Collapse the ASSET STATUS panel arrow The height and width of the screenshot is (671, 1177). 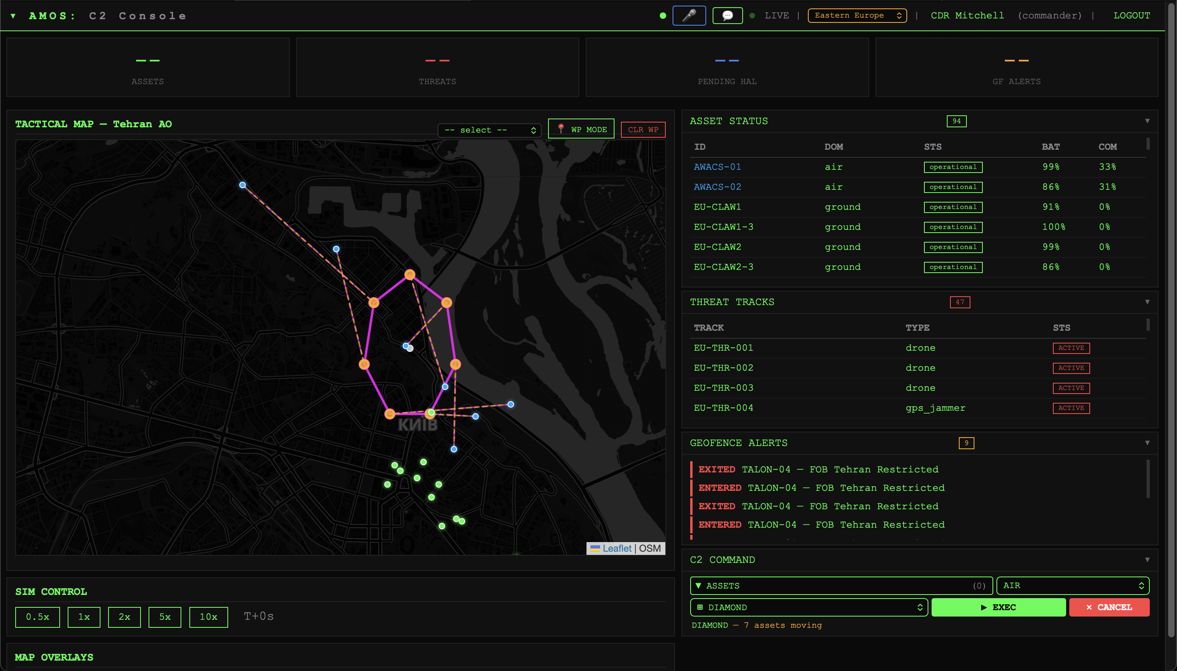tap(1147, 121)
